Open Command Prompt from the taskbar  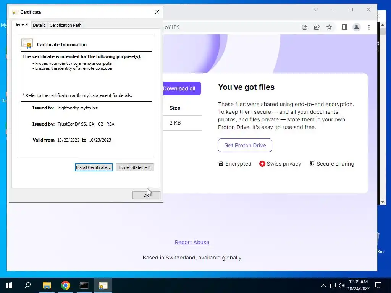tap(84, 285)
